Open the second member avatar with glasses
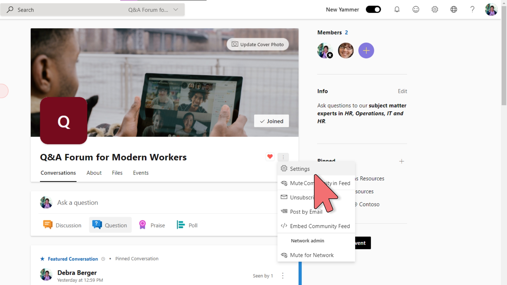507x285 pixels. [x=346, y=50]
